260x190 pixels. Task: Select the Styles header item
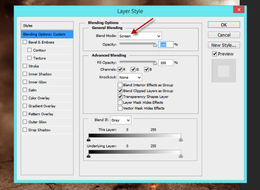pyautogui.click(x=47, y=26)
